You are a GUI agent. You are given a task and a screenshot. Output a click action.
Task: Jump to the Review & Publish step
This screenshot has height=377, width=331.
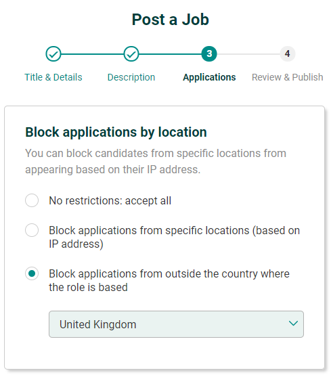point(287,77)
